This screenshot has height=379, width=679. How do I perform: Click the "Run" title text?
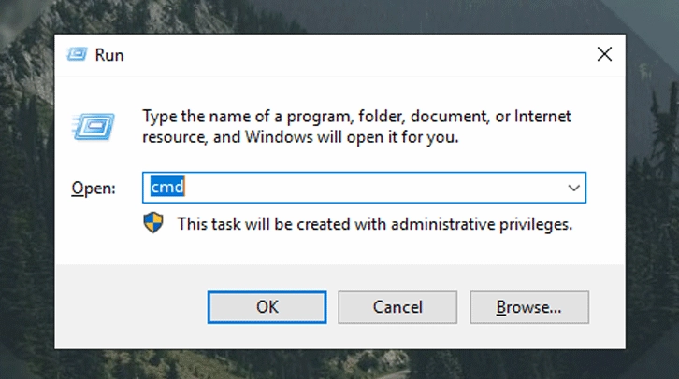pyautogui.click(x=109, y=55)
